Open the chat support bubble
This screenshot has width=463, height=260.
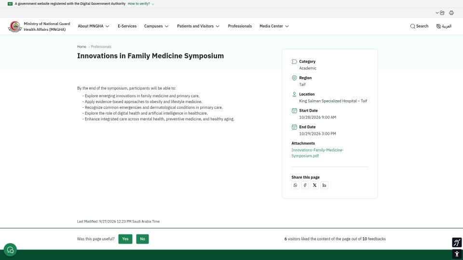pyautogui.click(x=10, y=250)
